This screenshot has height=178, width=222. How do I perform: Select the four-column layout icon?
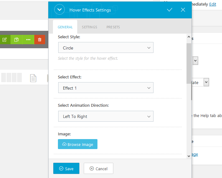click(x=12, y=77)
